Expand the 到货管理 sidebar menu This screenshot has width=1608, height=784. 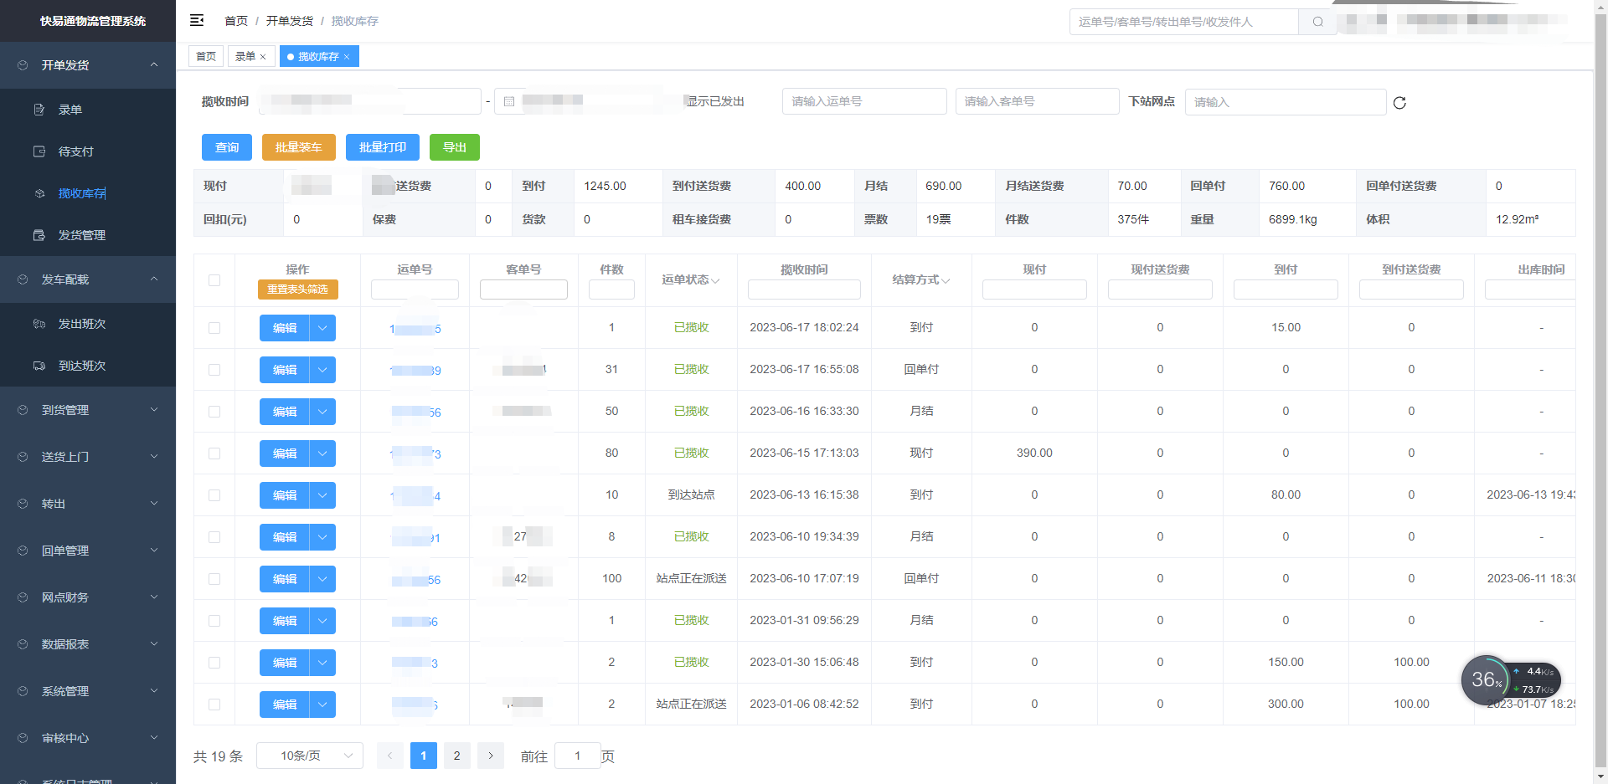[88, 410]
